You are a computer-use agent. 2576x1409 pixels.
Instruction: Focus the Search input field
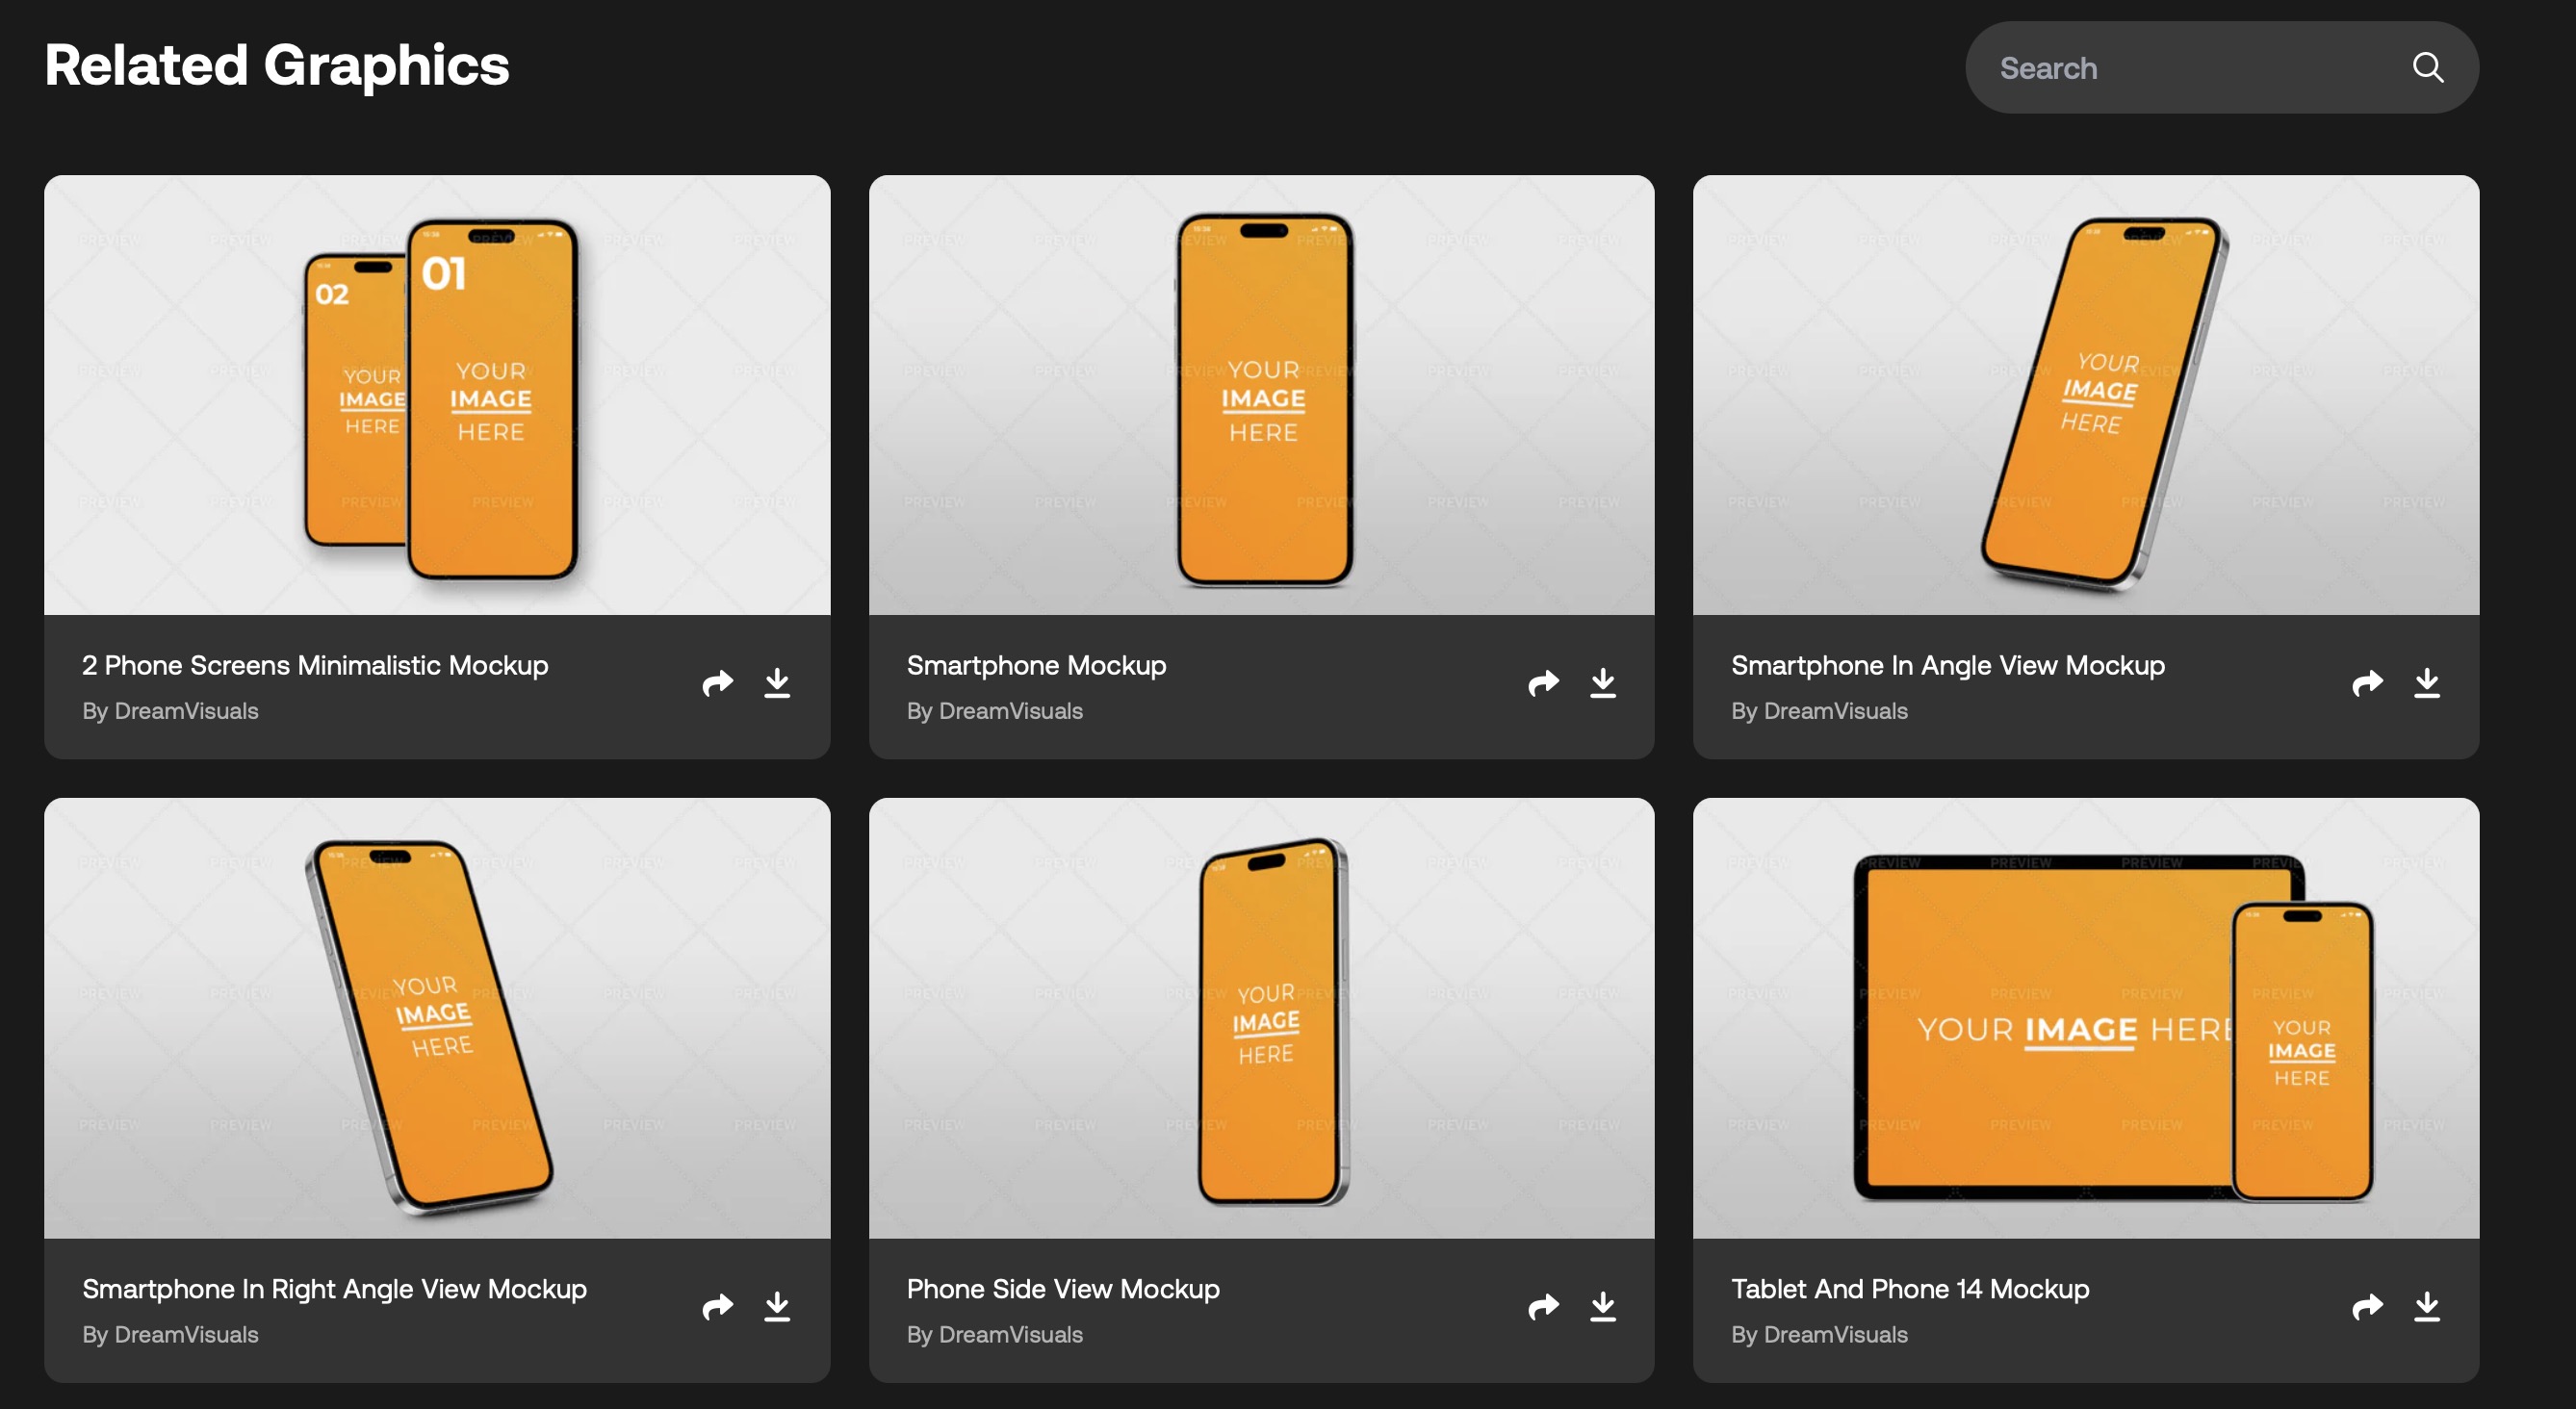(2180, 68)
